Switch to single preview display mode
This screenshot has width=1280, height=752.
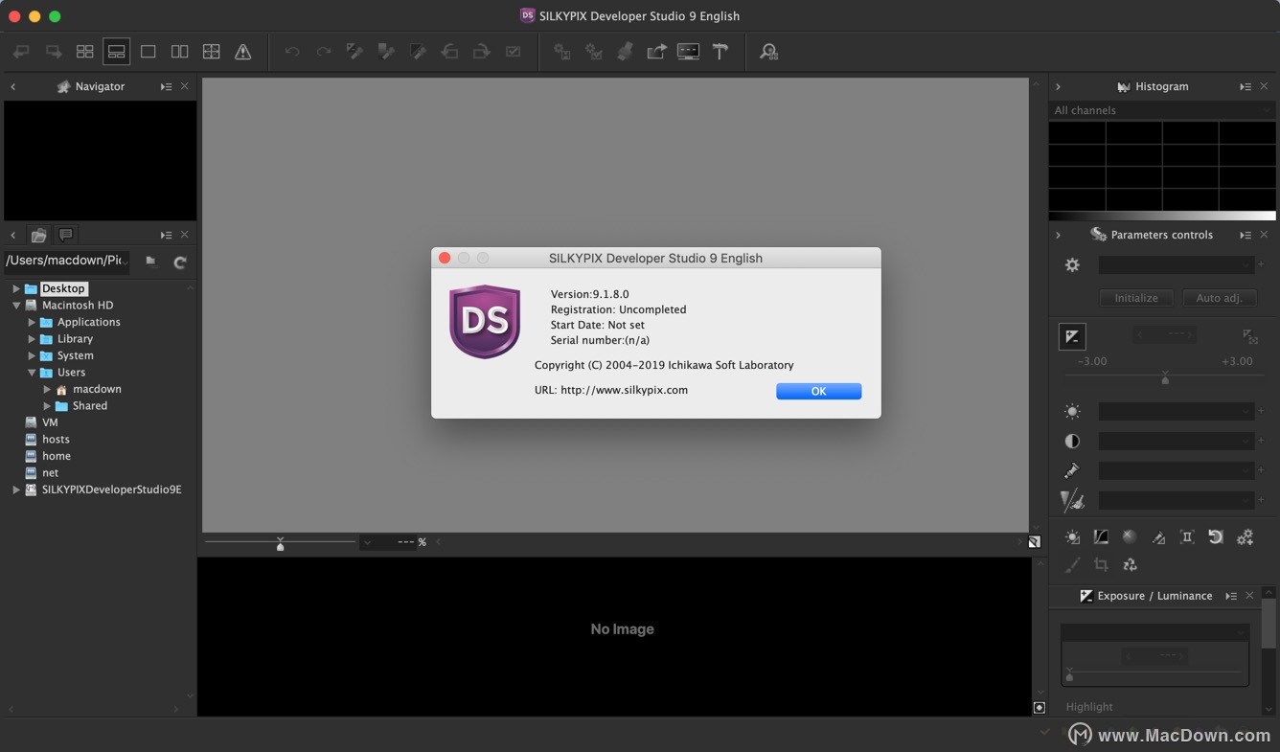click(149, 52)
